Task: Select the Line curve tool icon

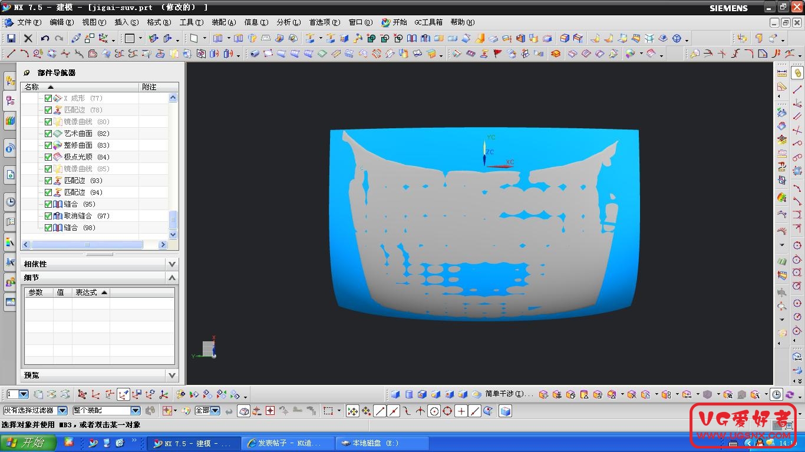Action: [11, 54]
